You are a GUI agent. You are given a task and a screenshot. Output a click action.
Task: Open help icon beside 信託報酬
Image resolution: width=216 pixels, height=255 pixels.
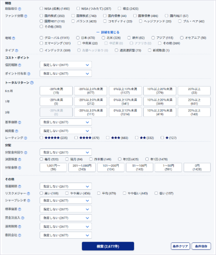click(x=19, y=65)
